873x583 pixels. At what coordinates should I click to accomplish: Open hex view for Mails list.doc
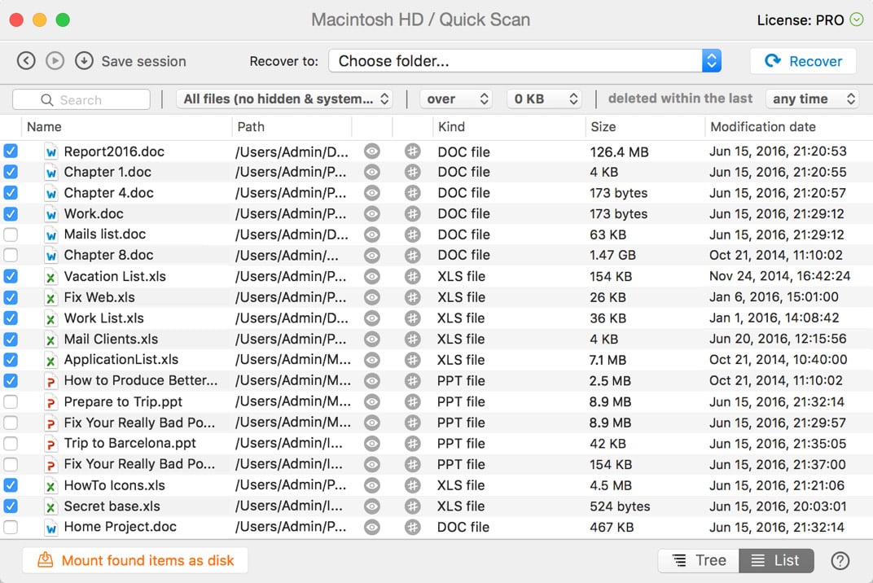tap(413, 235)
